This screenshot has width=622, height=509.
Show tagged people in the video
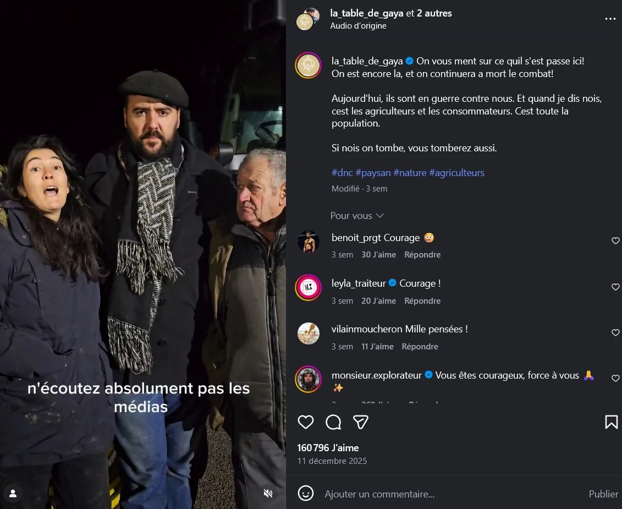coord(13,493)
